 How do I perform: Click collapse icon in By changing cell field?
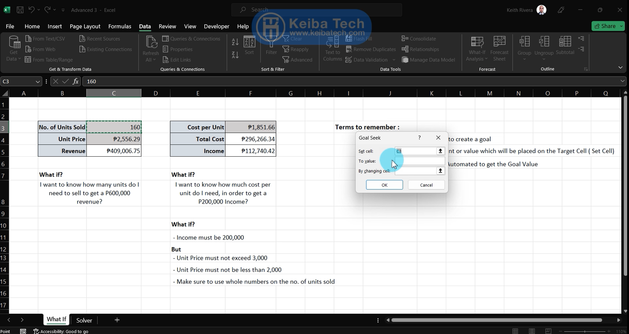point(440,171)
